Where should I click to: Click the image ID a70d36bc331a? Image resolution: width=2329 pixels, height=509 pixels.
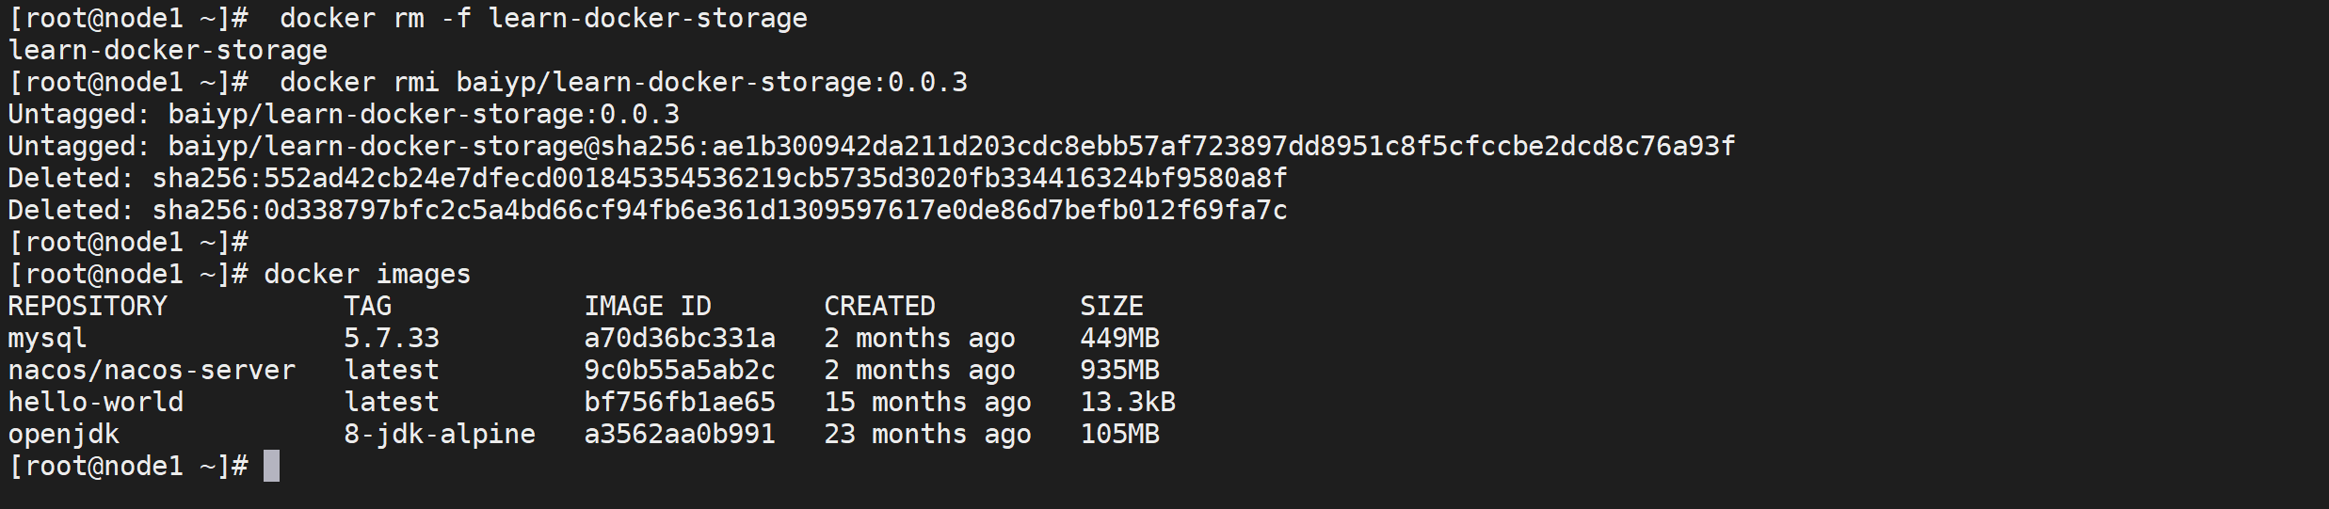click(679, 338)
